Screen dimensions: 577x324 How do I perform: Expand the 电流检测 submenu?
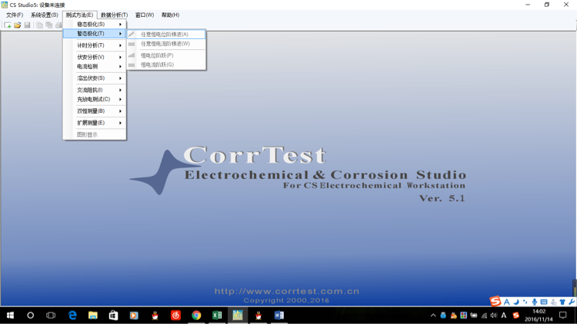(95, 67)
